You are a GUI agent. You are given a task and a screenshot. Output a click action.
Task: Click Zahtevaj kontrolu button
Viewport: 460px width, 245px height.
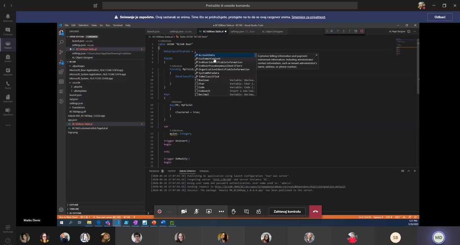coord(287,212)
